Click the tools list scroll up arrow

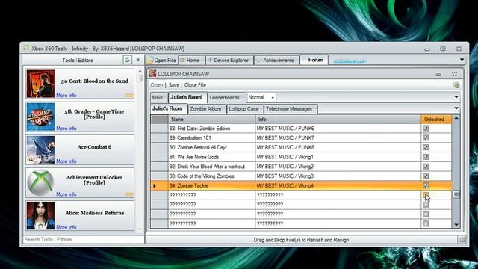coord(140,71)
